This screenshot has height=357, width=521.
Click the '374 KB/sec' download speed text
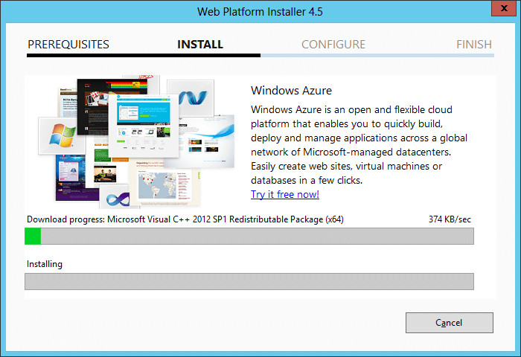pos(450,219)
